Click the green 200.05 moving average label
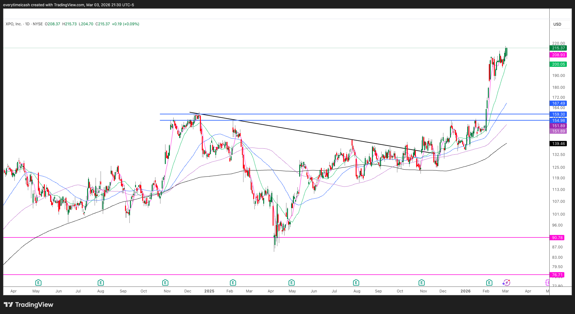 point(558,64)
